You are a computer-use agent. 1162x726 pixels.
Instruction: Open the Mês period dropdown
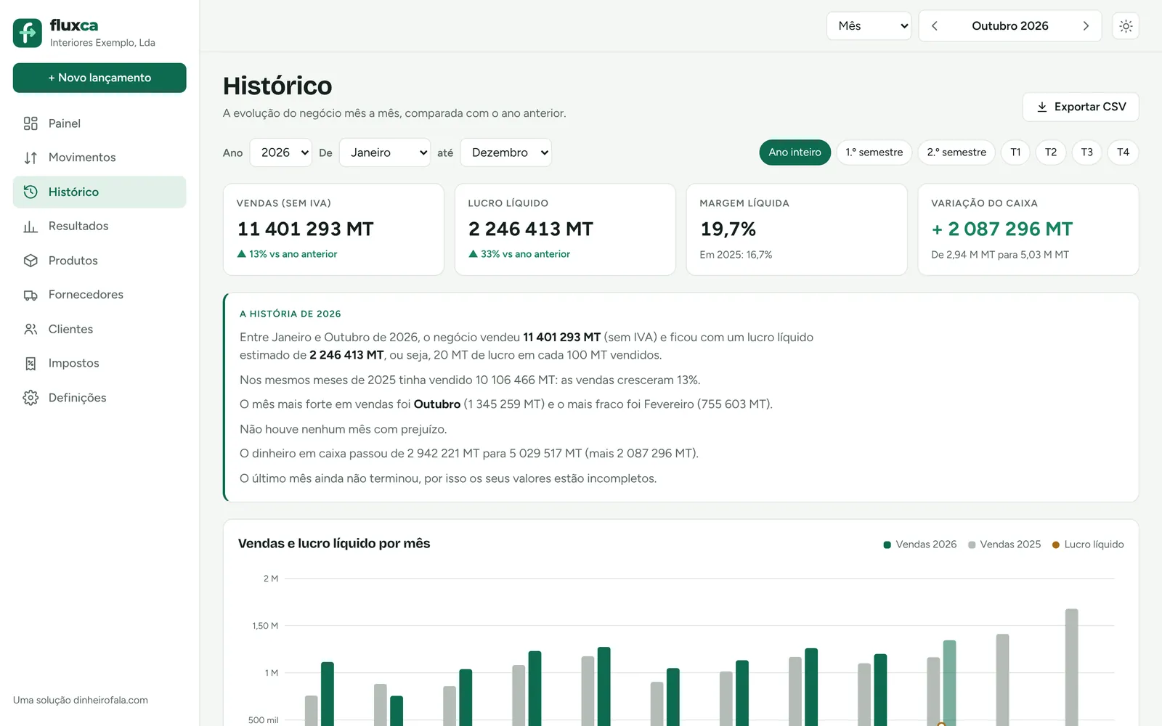coord(869,26)
